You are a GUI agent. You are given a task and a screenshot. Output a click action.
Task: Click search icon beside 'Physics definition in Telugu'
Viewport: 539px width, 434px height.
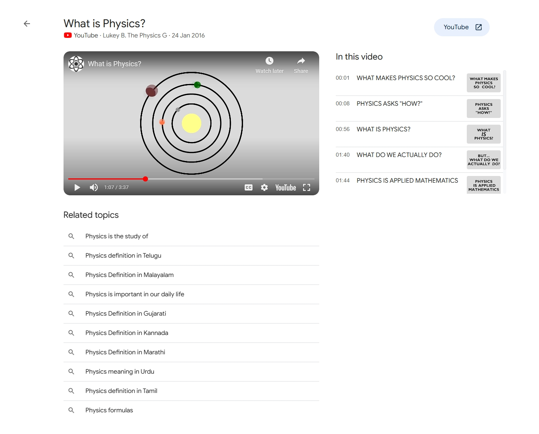(x=71, y=256)
